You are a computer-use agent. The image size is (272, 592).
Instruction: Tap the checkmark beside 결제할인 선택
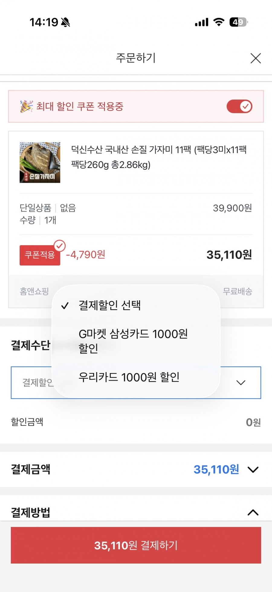65,306
